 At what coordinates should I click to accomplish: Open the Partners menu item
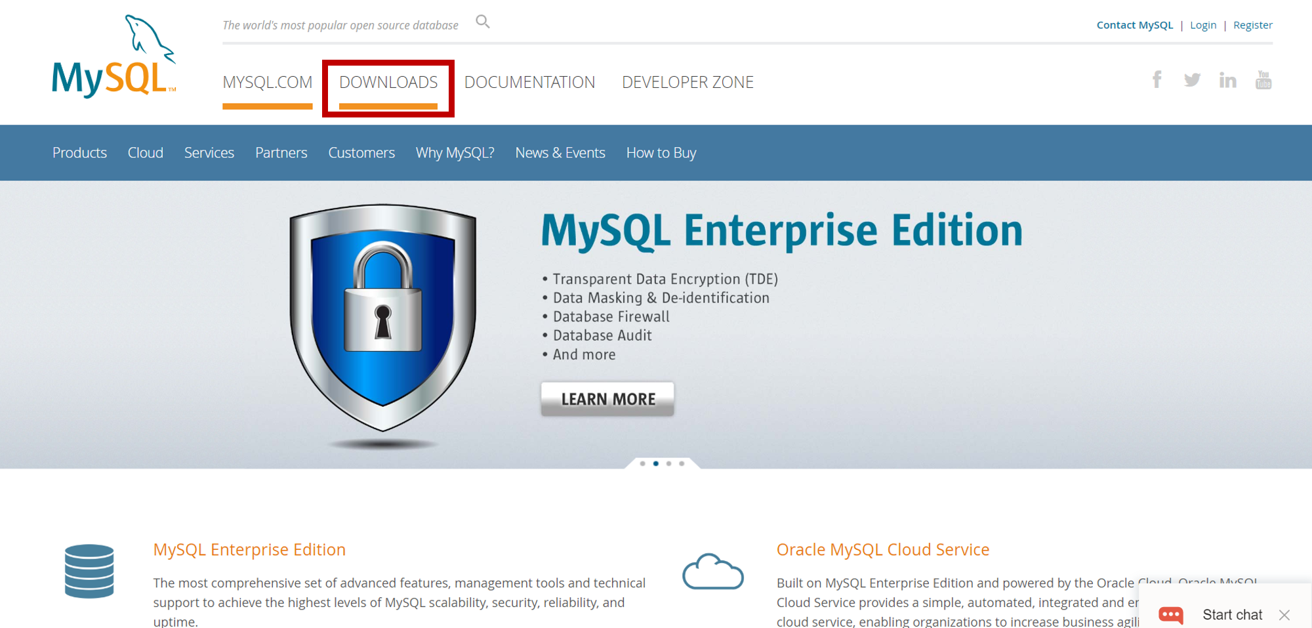point(281,153)
